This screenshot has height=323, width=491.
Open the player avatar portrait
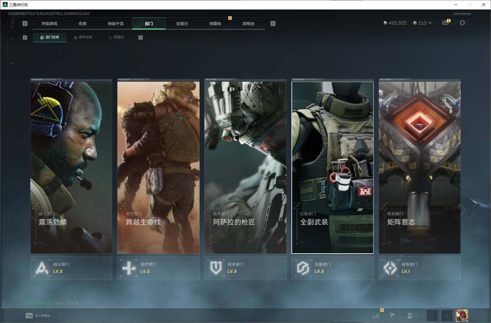click(x=462, y=316)
